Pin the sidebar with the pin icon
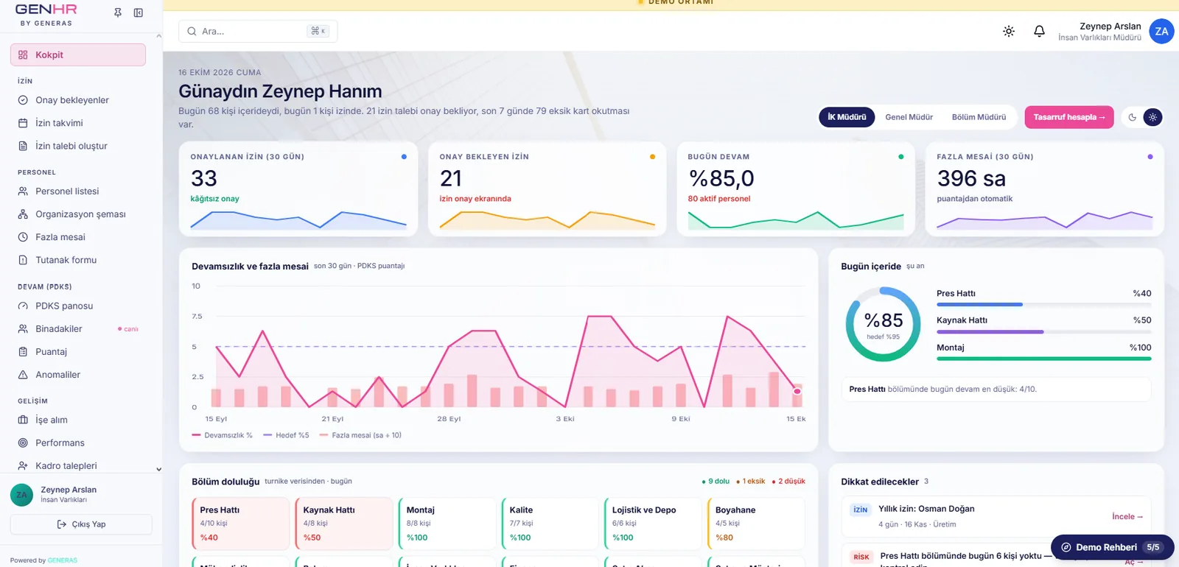 click(118, 13)
